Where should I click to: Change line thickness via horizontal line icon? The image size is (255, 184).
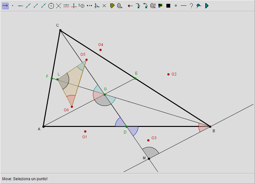click(183, 6)
